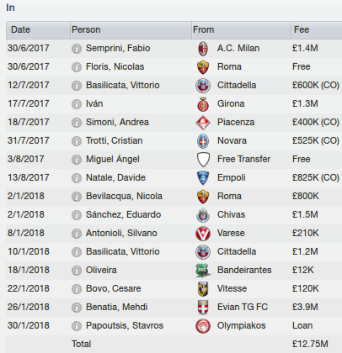Open the Varese club link
This screenshot has width=342, height=353.
tap(231, 233)
